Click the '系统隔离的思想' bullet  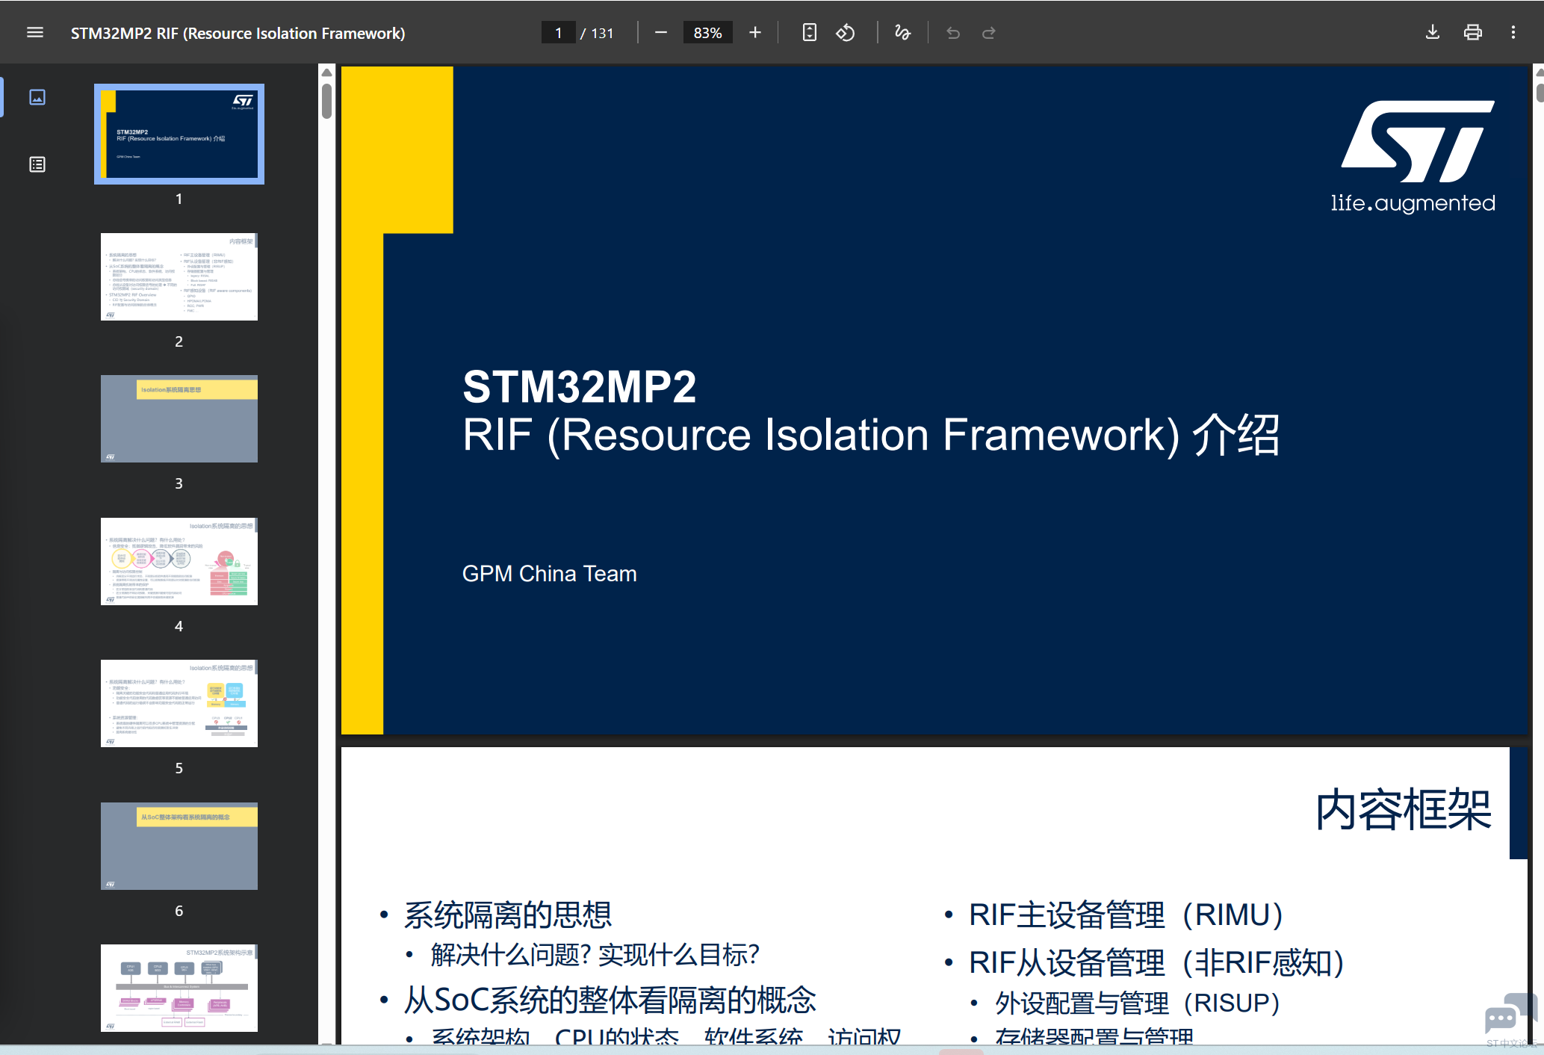point(508,915)
